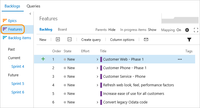
Task: Select Customer Phone - Phase 1 title
Action: 125,68
